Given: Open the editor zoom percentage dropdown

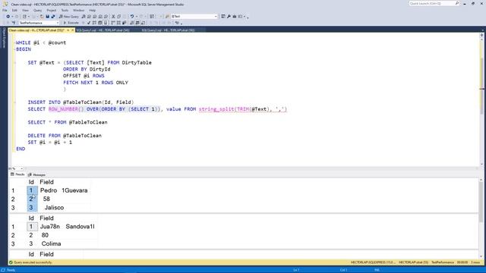Looking at the screenshot, I should [x=21, y=168].
